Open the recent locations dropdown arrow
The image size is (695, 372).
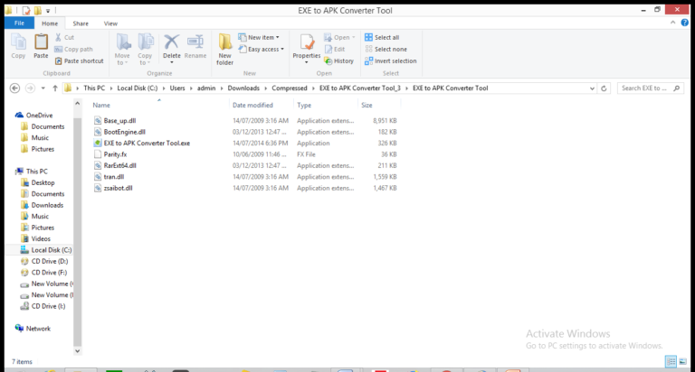(x=43, y=88)
